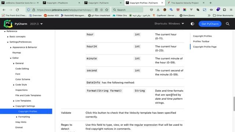
Task: Jump to Profiles Toolbar section
Action: [x=201, y=41]
